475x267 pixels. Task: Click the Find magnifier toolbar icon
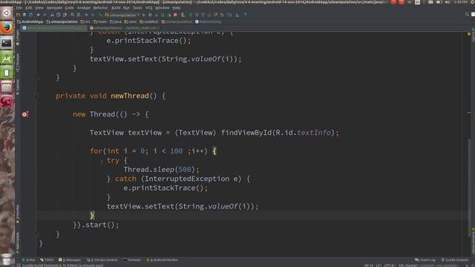pyautogui.click(x=73, y=15)
